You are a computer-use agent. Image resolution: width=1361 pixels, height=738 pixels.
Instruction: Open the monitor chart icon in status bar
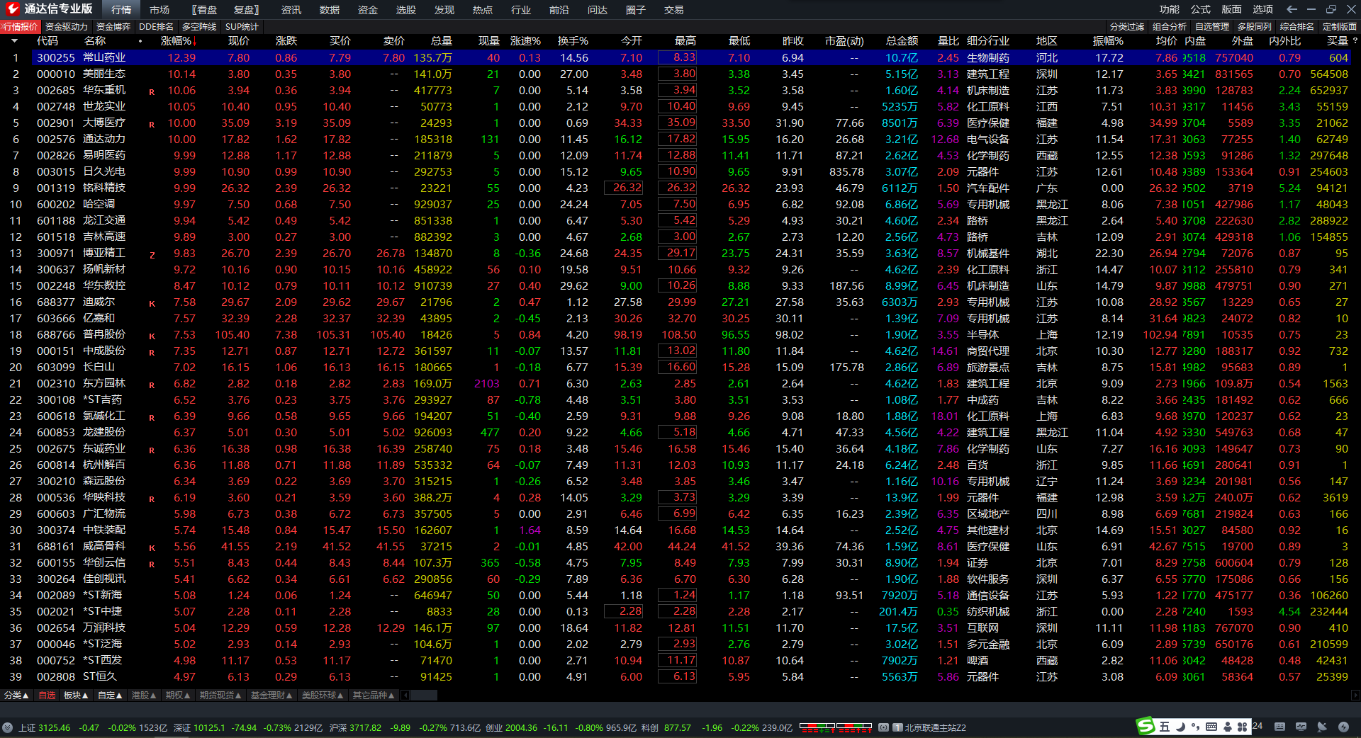[x=1301, y=727]
